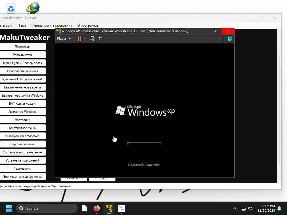This screenshot has width=287, height=215.
Task: Click the MakuTweaker status bar text
Action: click(36, 186)
